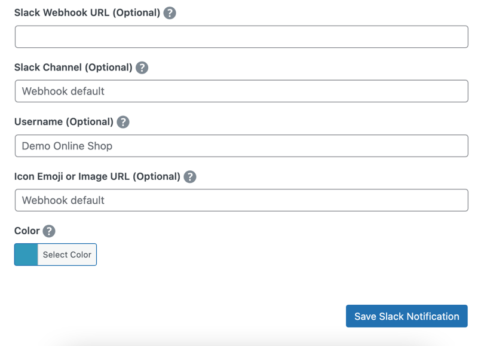Image resolution: width=478 pixels, height=346 pixels.
Task: Click "Webhook default" placeholder under Icon Emoji
Action: pyautogui.click(x=63, y=200)
